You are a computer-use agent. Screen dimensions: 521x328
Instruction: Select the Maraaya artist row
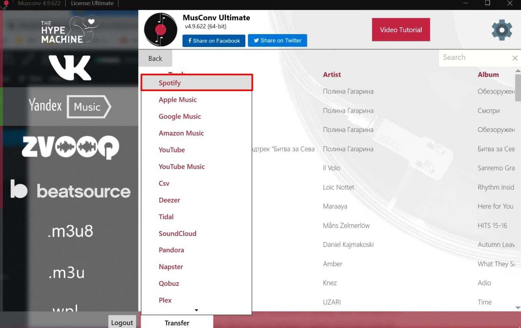click(x=335, y=206)
